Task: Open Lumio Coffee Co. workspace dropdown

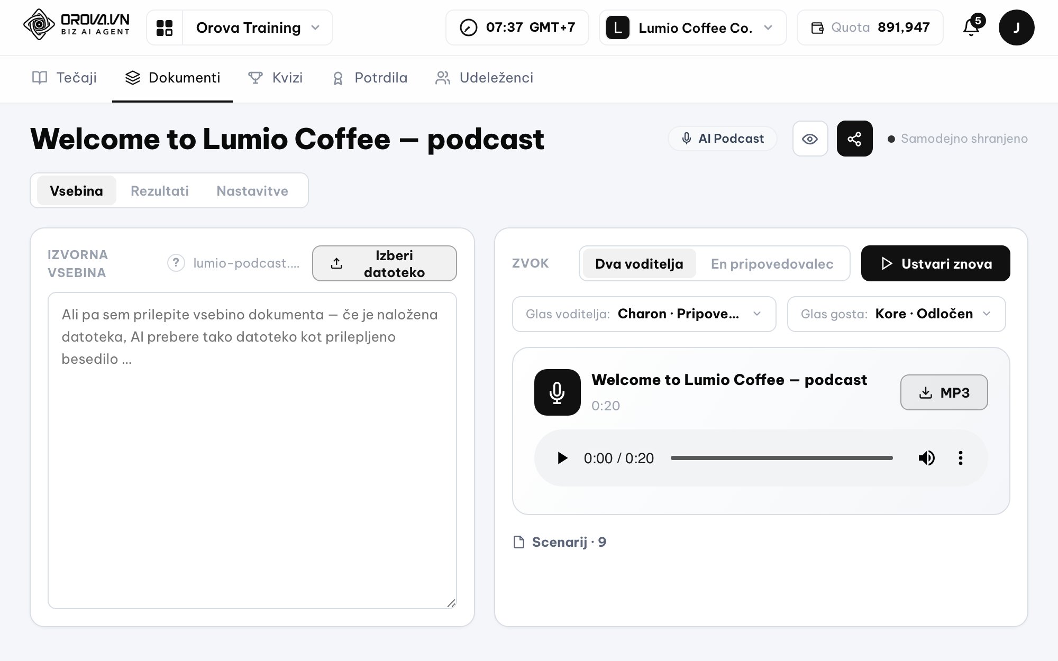Action: click(x=693, y=27)
